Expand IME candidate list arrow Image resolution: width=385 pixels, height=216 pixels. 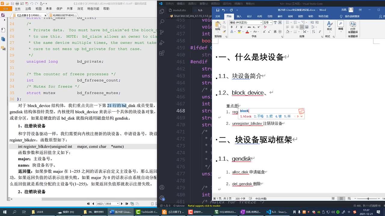[301, 116]
